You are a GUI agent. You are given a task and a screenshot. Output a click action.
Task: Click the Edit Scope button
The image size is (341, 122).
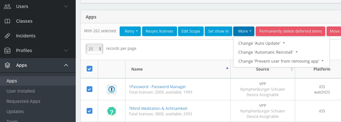tap(191, 31)
